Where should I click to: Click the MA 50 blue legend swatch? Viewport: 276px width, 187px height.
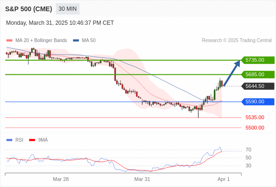pyautogui.click(x=76, y=41)
